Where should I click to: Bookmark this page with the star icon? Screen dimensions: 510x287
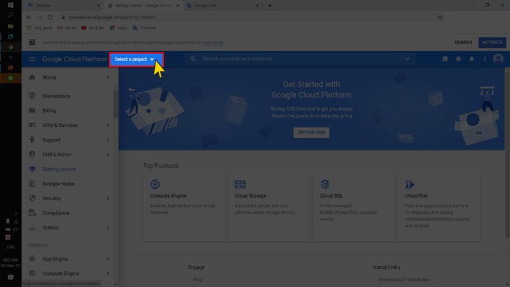(x=440, y=17)
